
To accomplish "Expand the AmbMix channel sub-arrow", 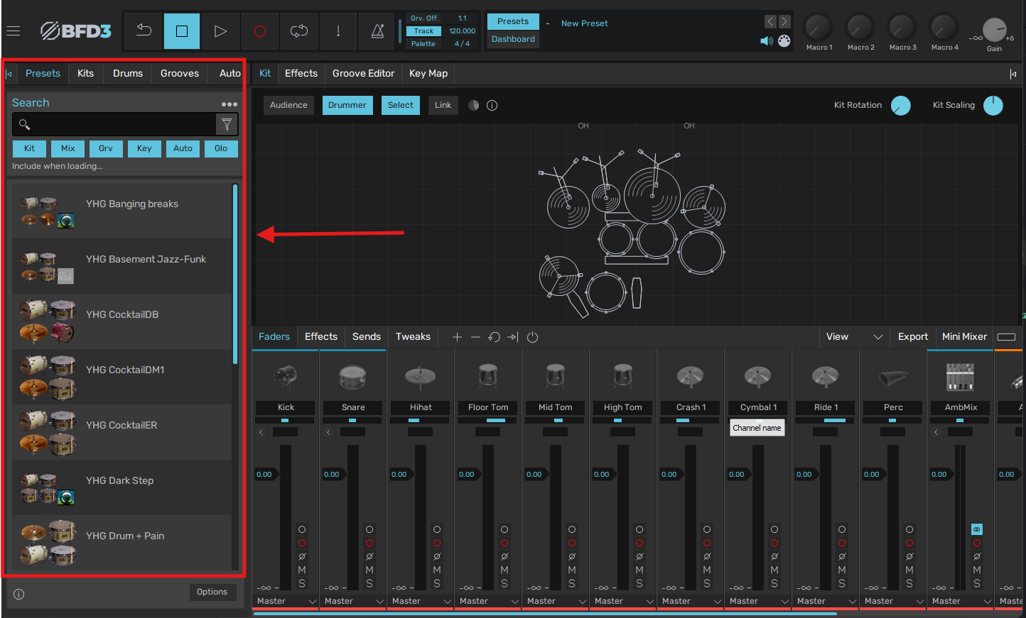I will (x=936, y=432).
